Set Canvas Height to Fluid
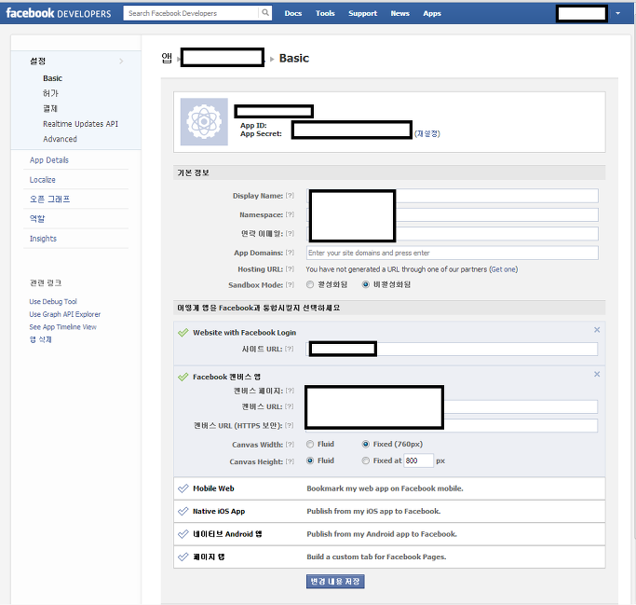 click(310, 461)
